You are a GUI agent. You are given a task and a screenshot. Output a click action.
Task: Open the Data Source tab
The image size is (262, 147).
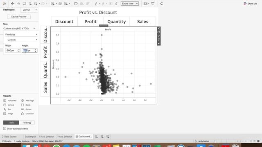pyautogui.click(x=9, y=136)
